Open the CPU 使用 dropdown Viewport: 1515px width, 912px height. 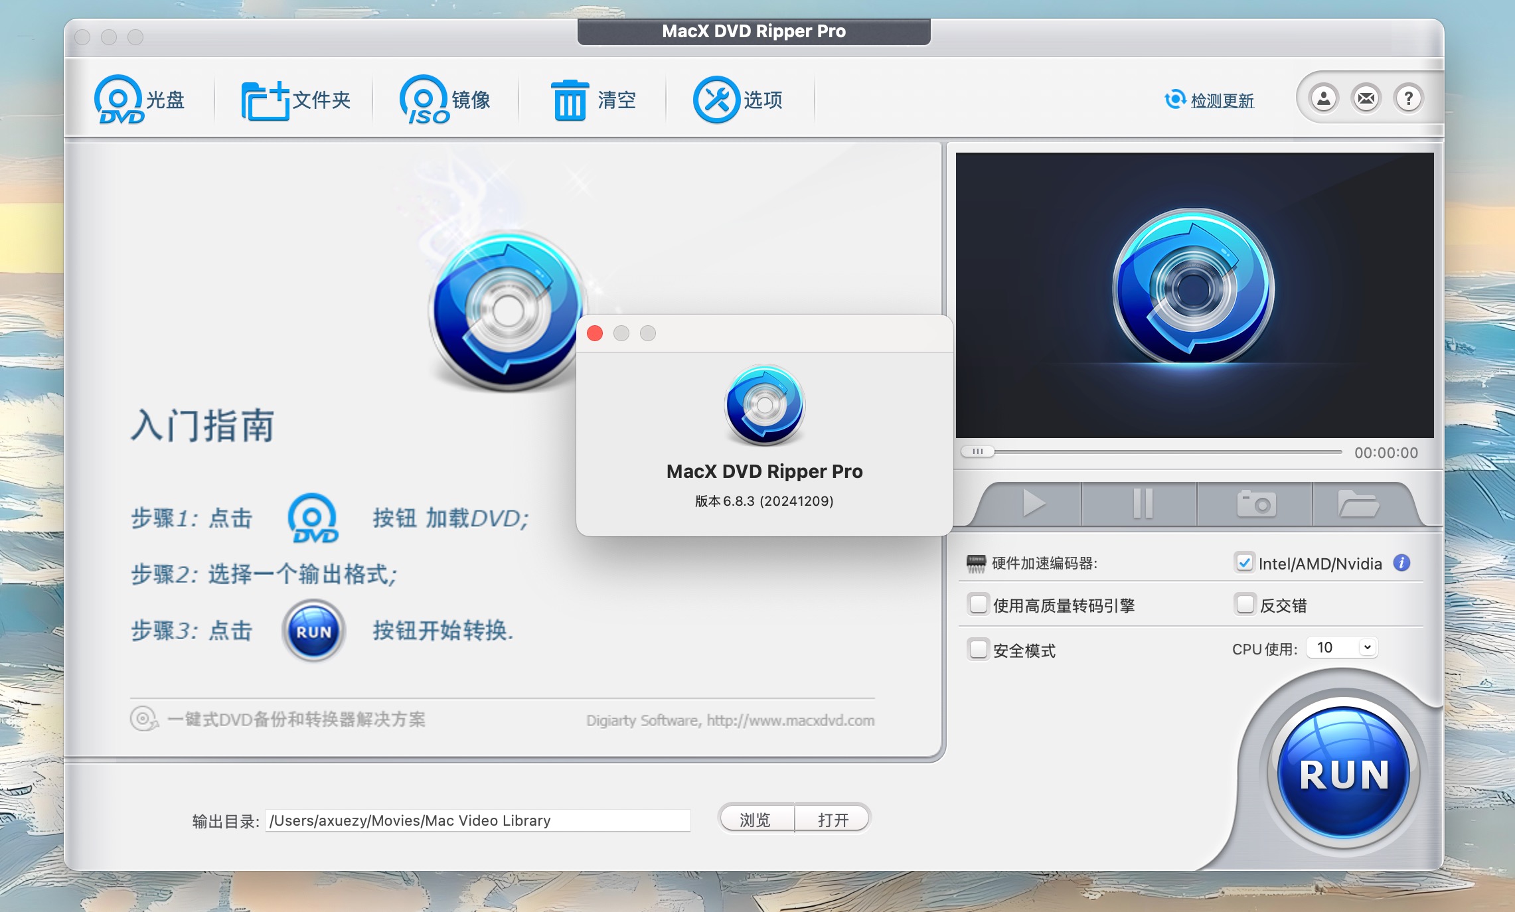(x=1342, y=647)
